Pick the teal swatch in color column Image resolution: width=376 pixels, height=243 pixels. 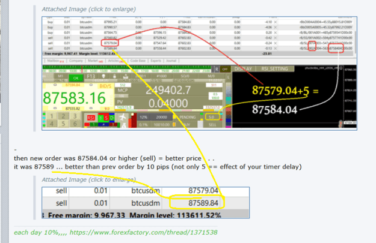pos(229,99)
